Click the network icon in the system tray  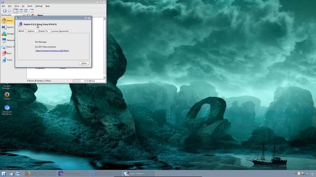coord(303,174)
